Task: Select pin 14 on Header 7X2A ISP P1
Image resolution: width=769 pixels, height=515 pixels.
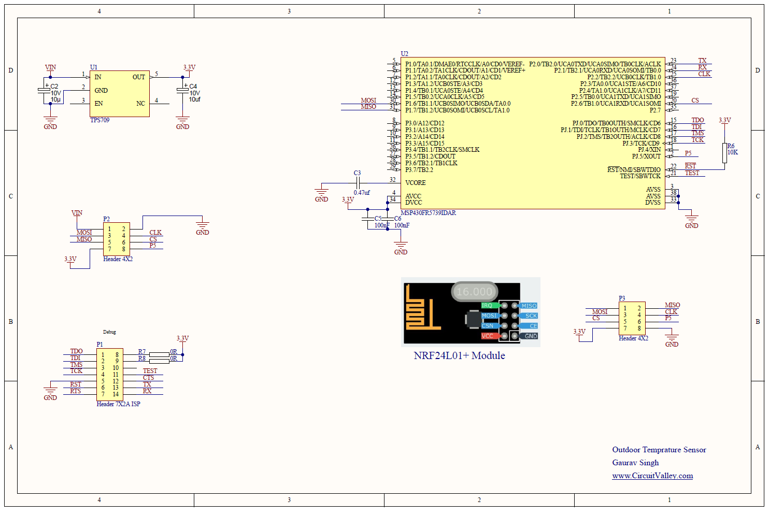Action: coord(116,394)
